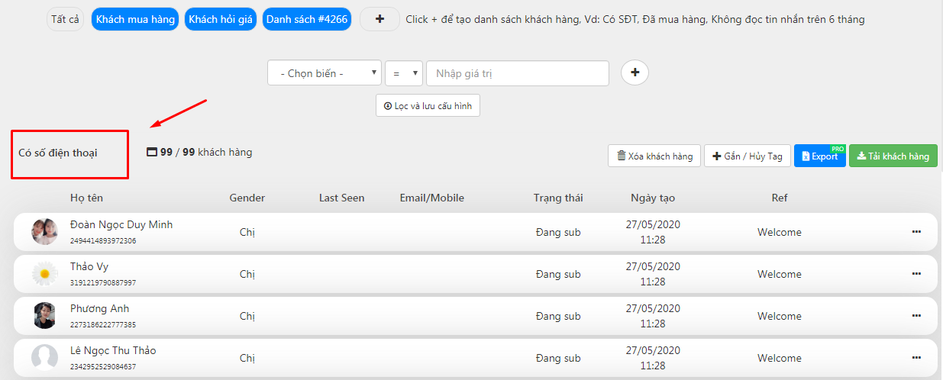Click the "Có số điện thoại" list title
The width and height of the screenshot is (943, 380).
click(x=58, y=153)
